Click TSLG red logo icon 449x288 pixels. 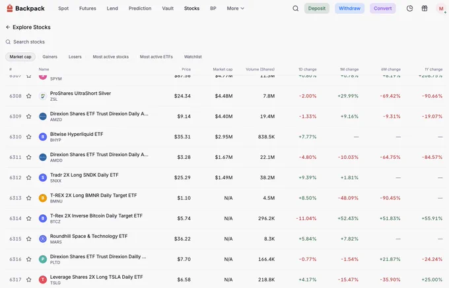click(x=43, y=279)
